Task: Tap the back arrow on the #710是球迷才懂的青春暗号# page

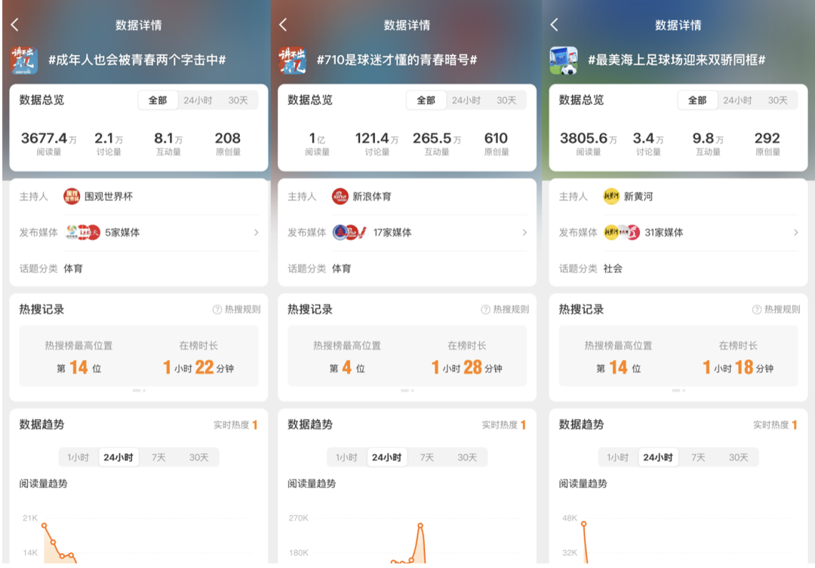Action: click(x=283, y=24)
